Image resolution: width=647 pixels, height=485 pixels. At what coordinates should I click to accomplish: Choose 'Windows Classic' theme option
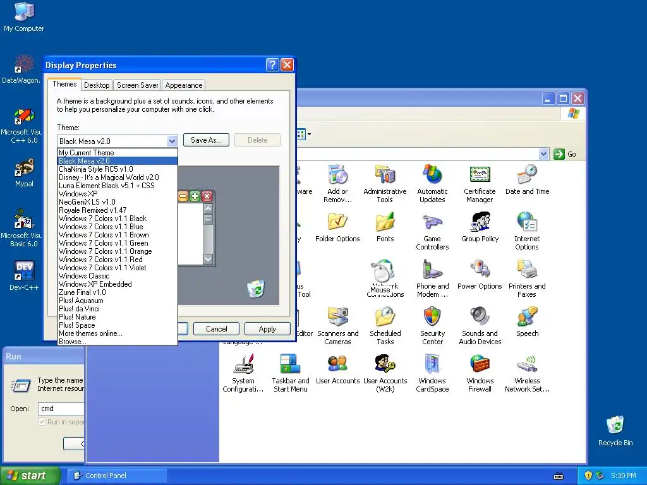click(117, 276)
